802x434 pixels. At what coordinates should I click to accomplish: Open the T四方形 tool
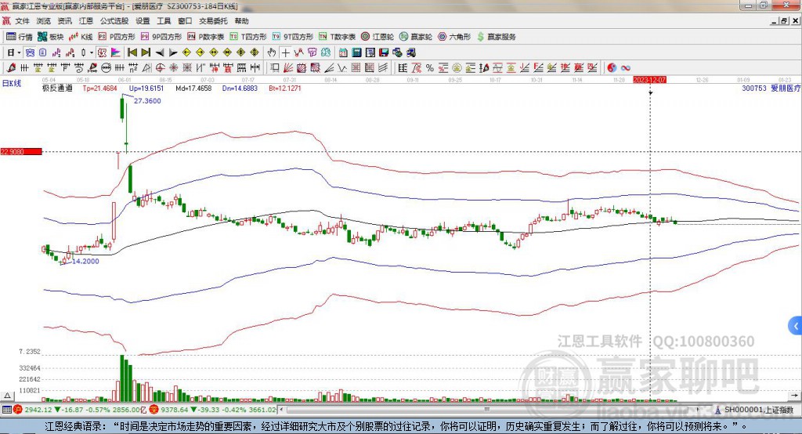[x=248, y=37]
